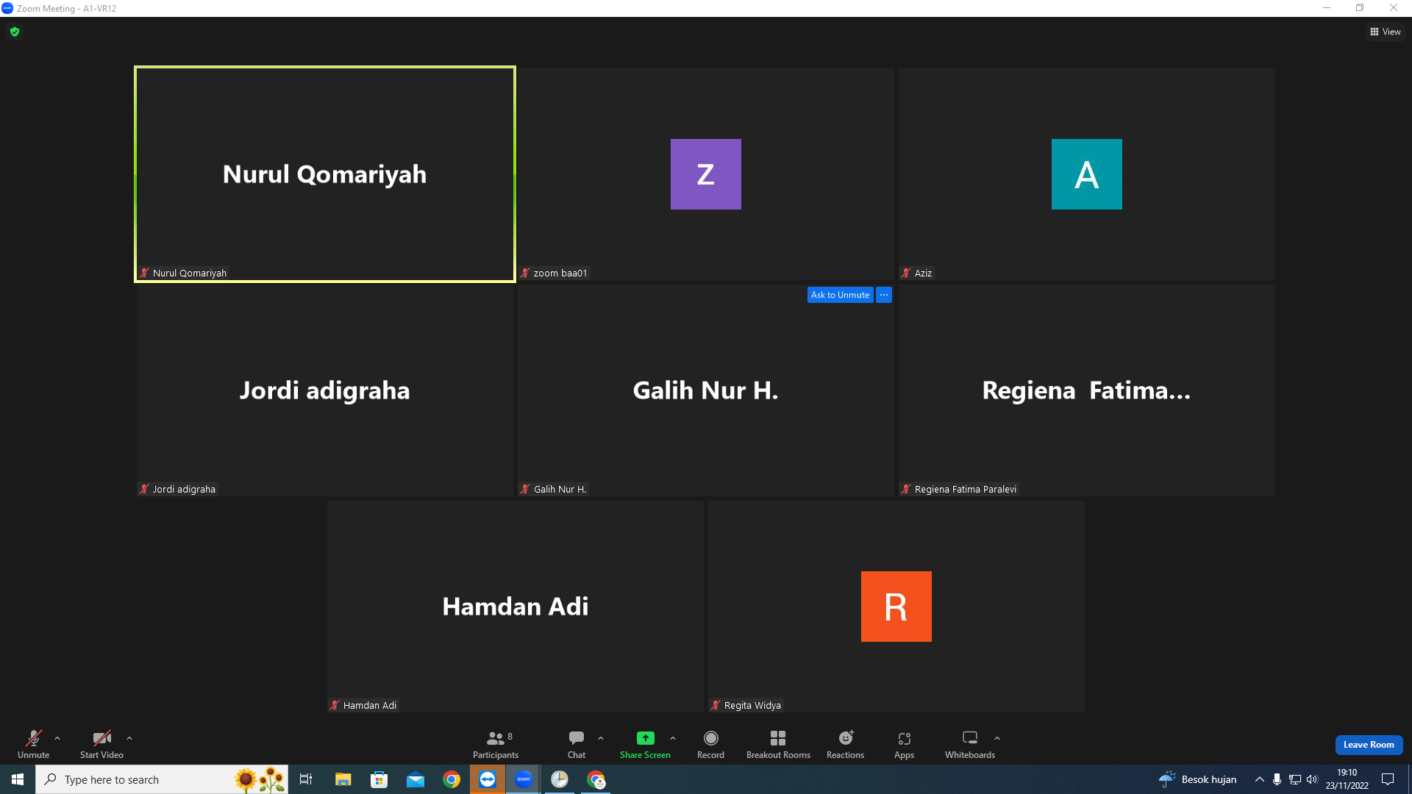
Task: Click the green encryption shield icon
Action: 15,32
